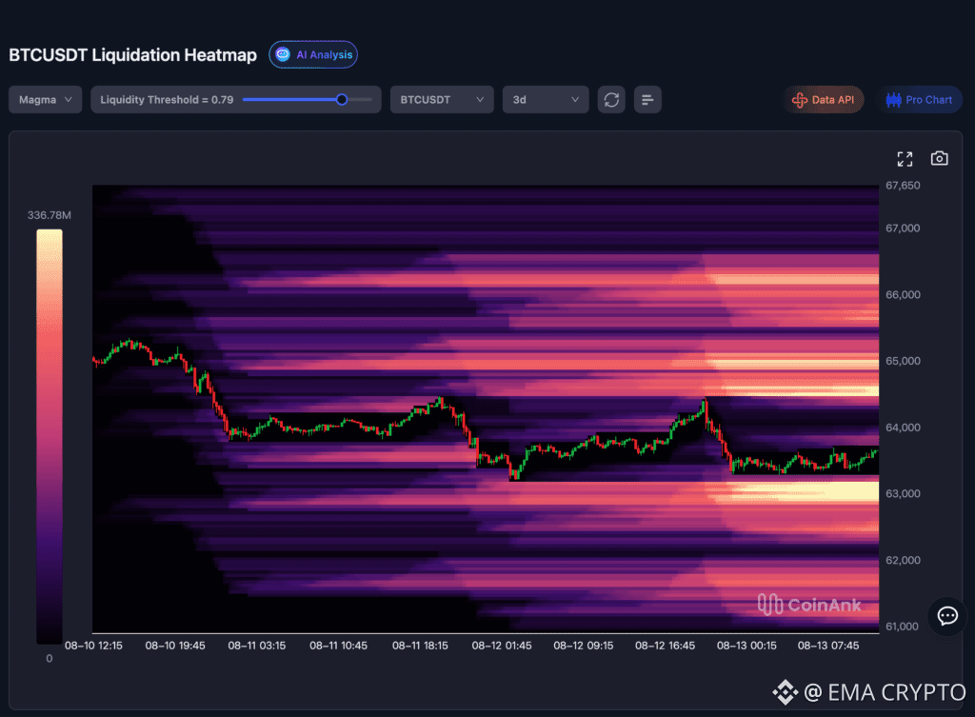This screenshot has height=717, width=975.
Task: Open the BTCUSDT symbol dropdown
Action: pyautogui.click(x=442, y=99)
